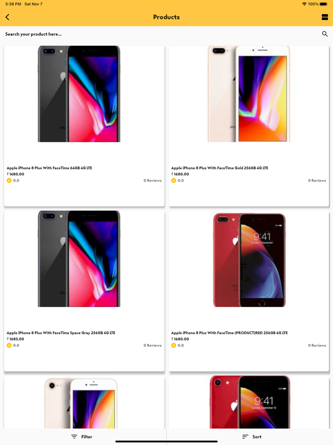
Task: Focus the Search your product here field
Action: coord(162,34)
